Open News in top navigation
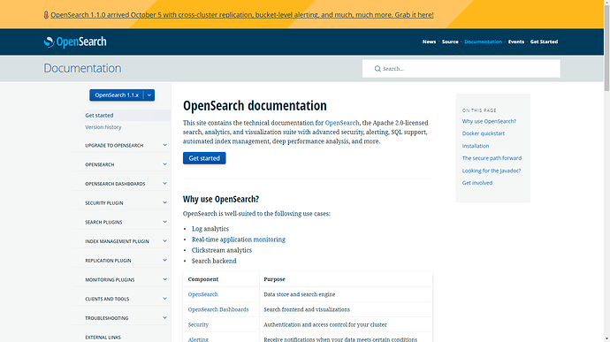Viewport: 610px width, 342px height. [429, 42]
